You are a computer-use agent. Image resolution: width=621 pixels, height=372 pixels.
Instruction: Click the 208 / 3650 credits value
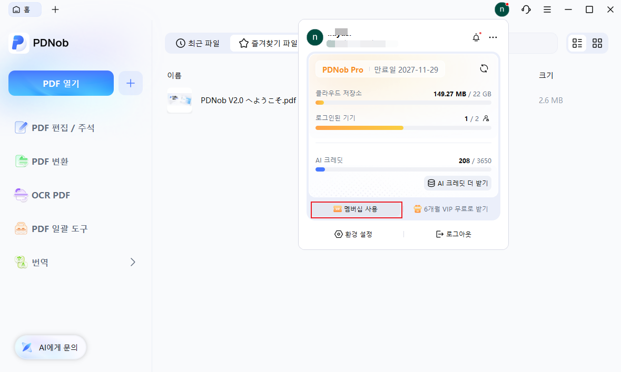(x=475, y=161)
